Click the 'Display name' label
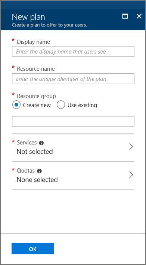 [x=34, y=42]
